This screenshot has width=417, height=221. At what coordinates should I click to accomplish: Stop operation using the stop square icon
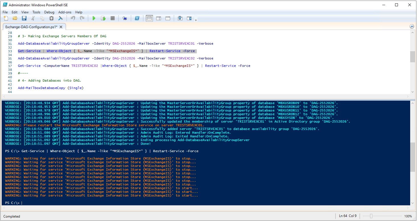[x=112, y=18]
